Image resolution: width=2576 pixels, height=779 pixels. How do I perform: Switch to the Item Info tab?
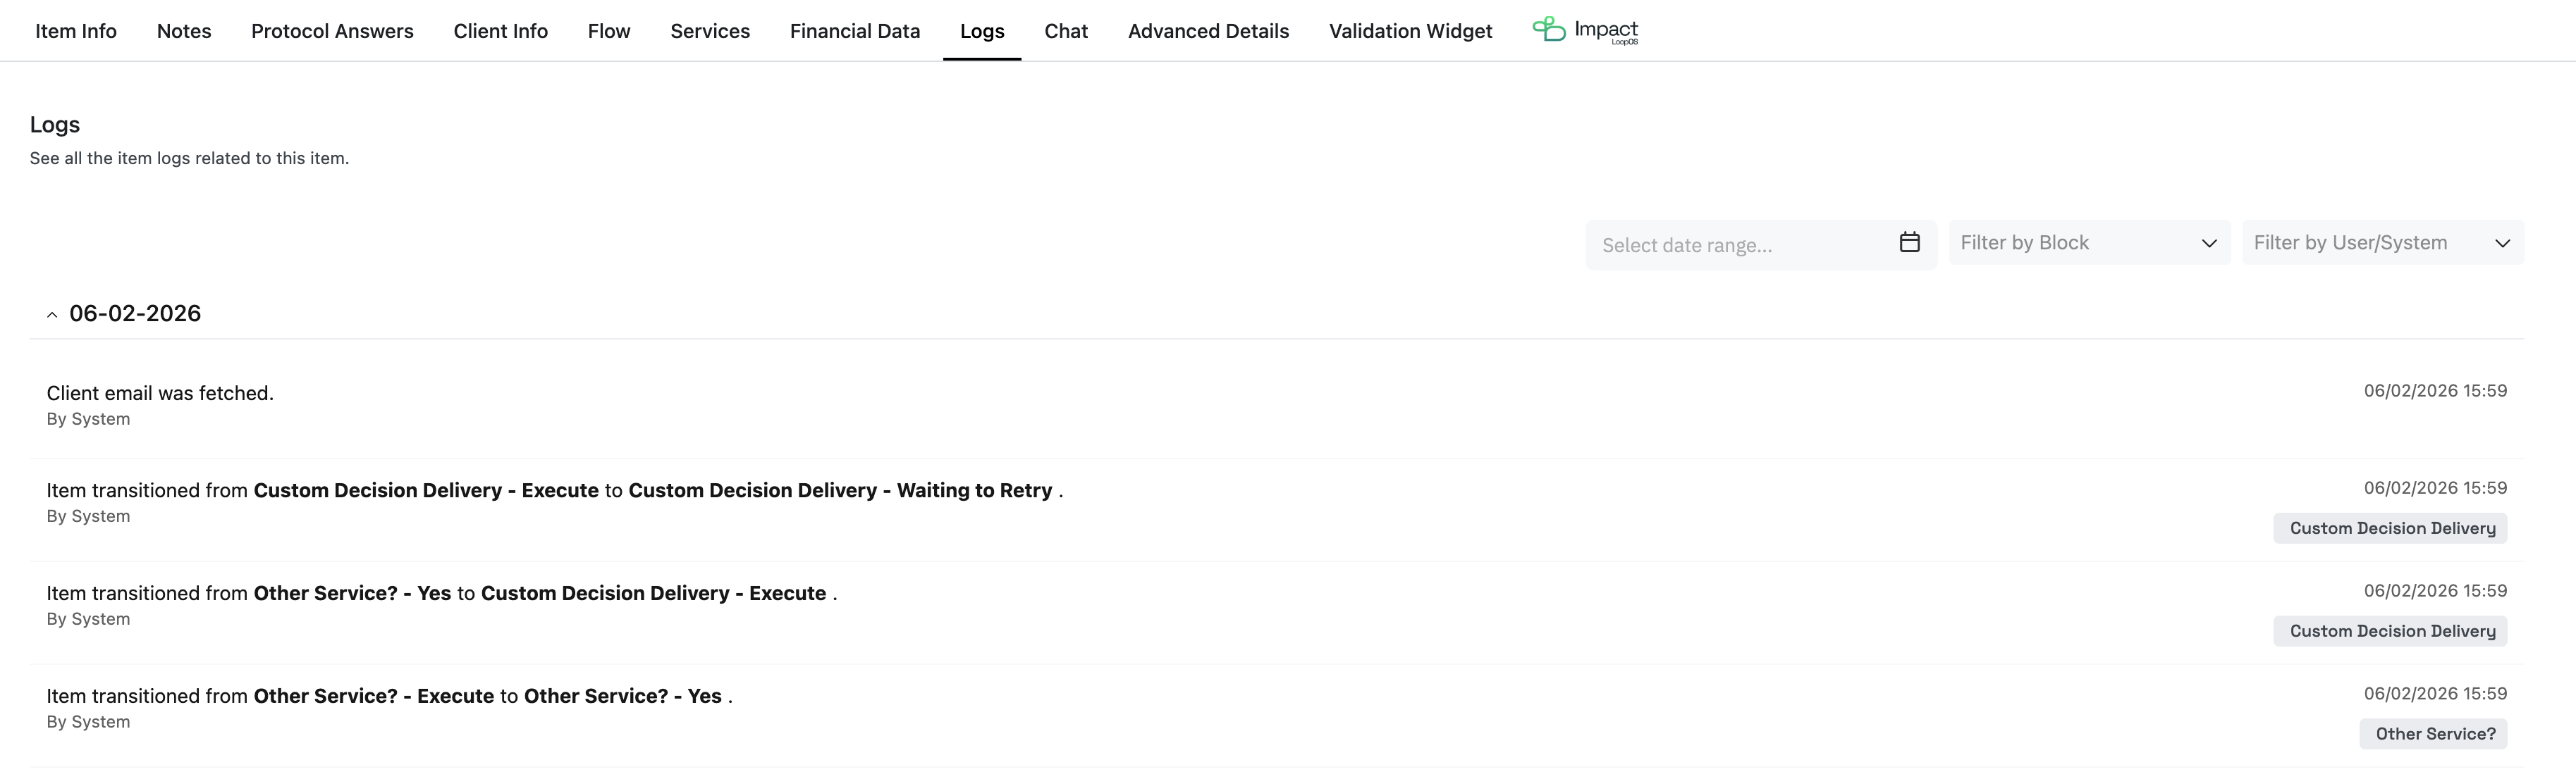tap(76, 31)
